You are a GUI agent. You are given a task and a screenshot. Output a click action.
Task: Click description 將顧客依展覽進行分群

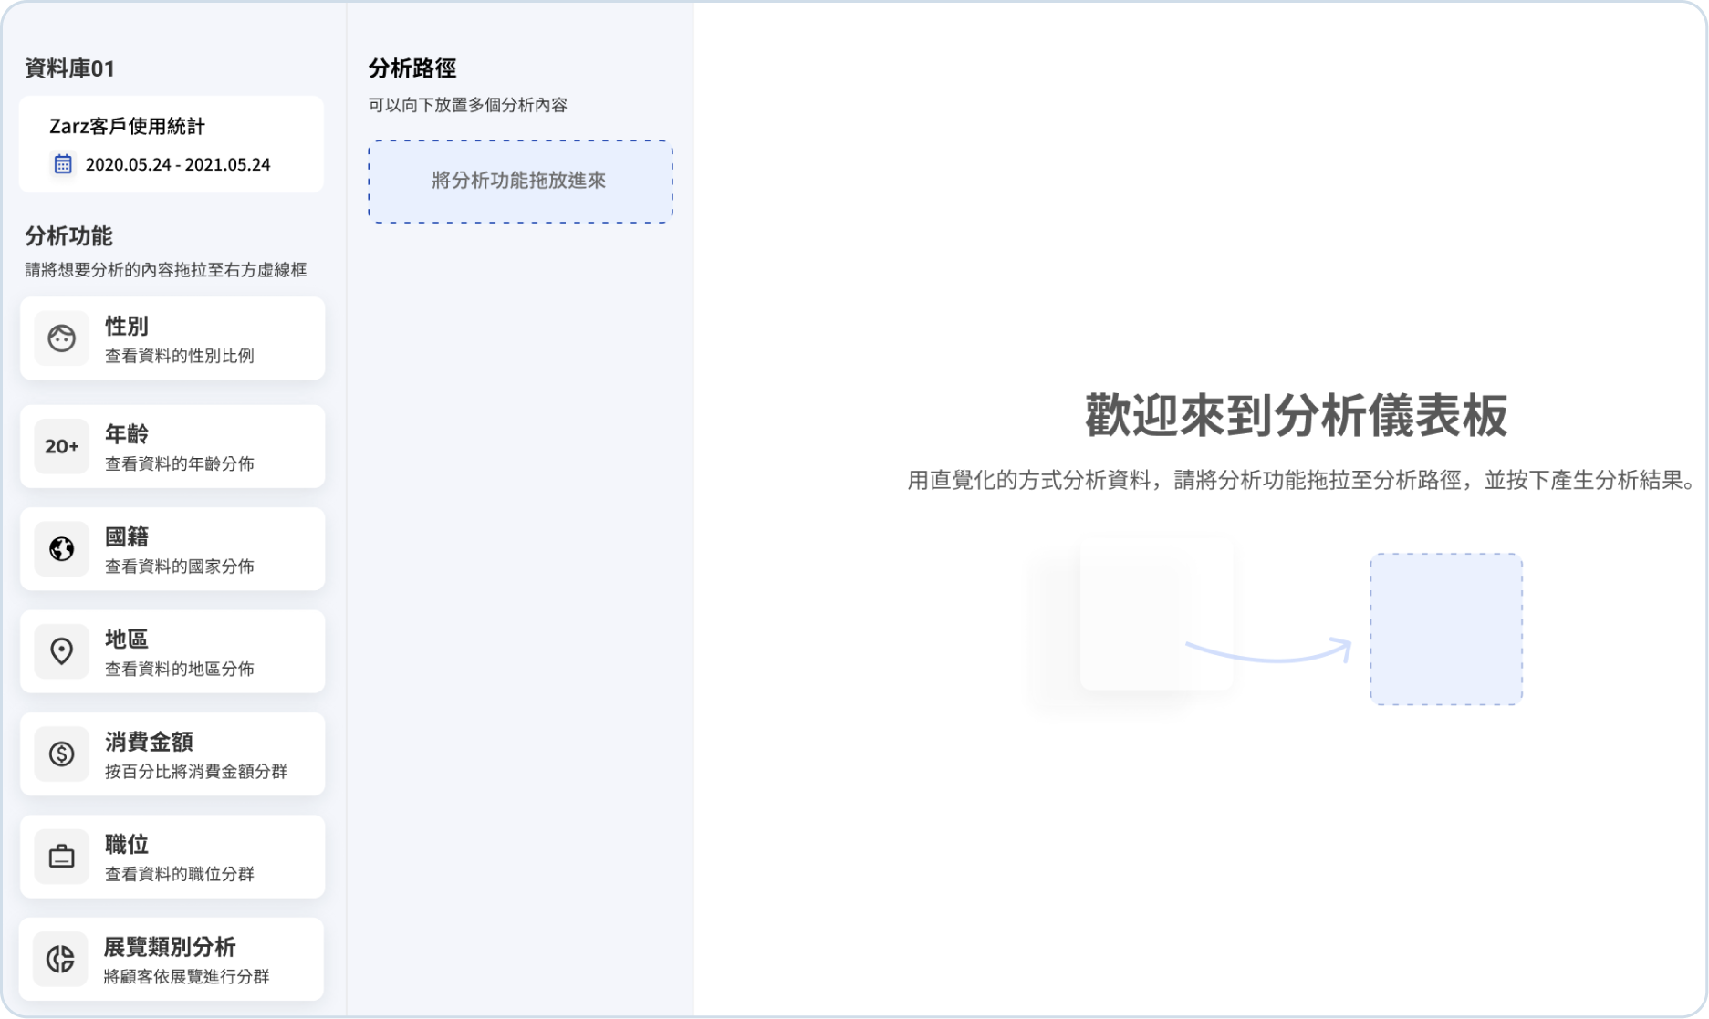tap(187, 977)
